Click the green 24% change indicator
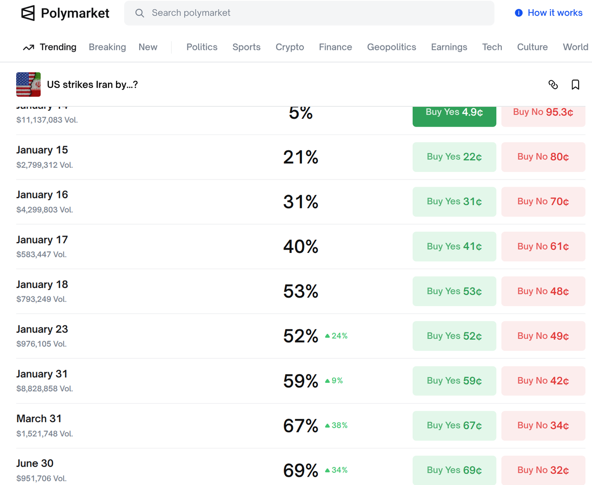 coord(336,336)
